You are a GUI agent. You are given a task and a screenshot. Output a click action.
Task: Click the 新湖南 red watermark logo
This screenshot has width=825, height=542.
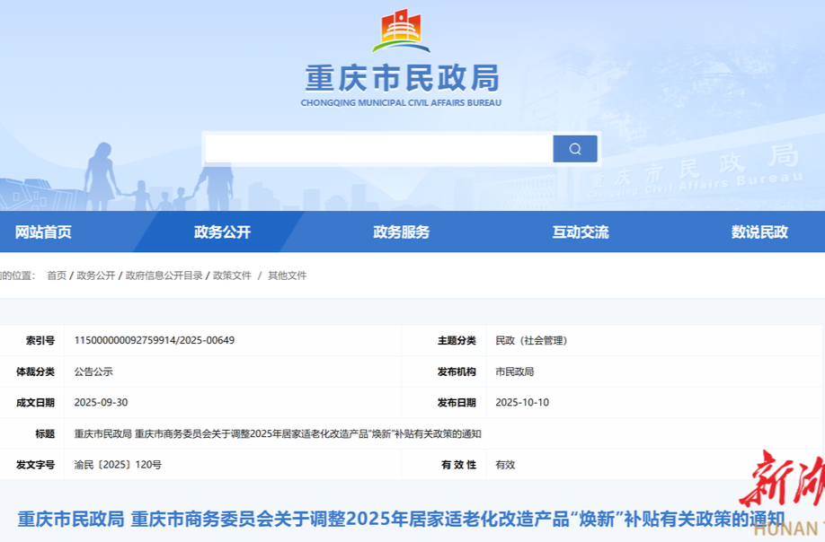782,489
